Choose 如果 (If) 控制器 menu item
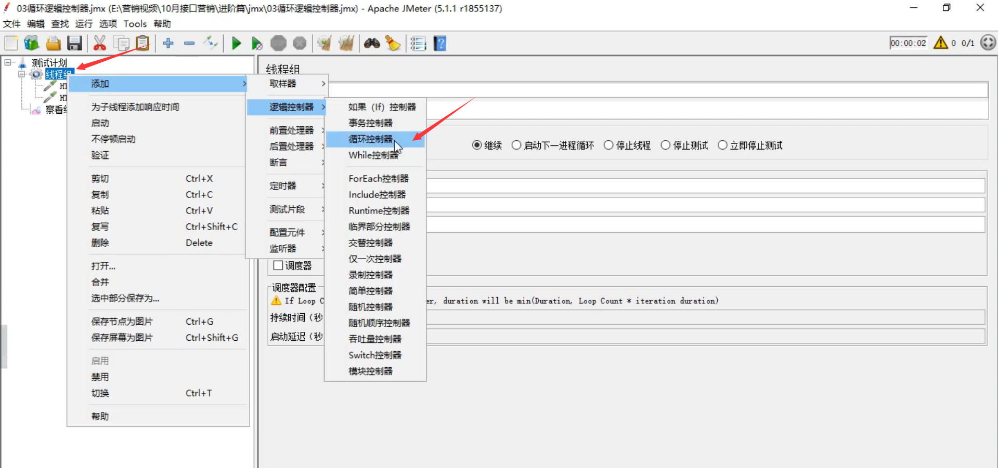The height and width of the screenshot is (468, 998). (x=375, y=107)
